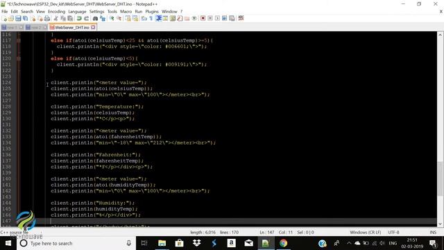Create a new file with New icon

(4, 19)
